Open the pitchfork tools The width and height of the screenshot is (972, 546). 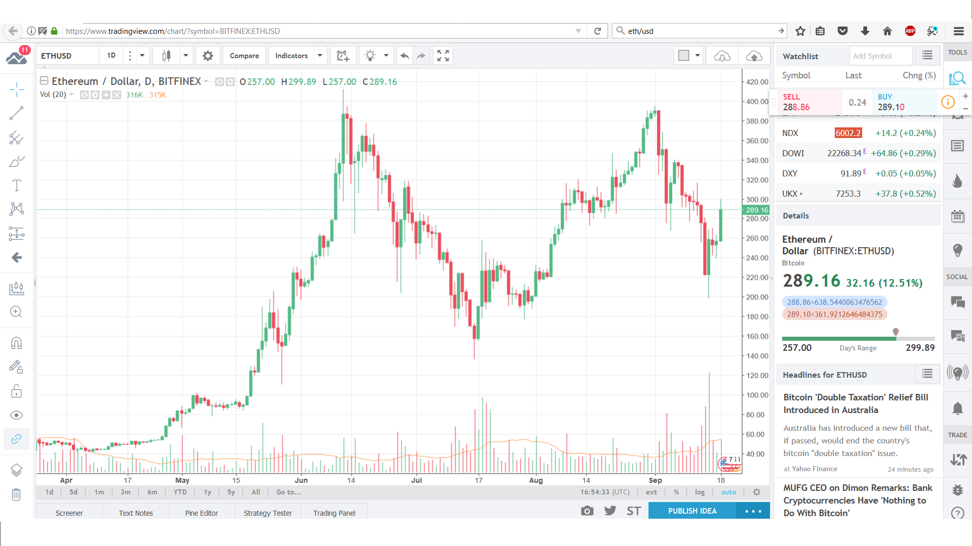click(16, 138)
